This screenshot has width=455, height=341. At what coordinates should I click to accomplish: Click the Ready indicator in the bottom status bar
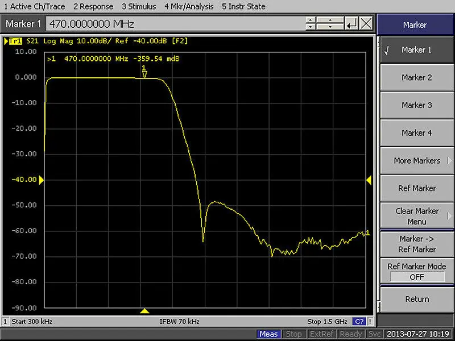coord(351,334)
